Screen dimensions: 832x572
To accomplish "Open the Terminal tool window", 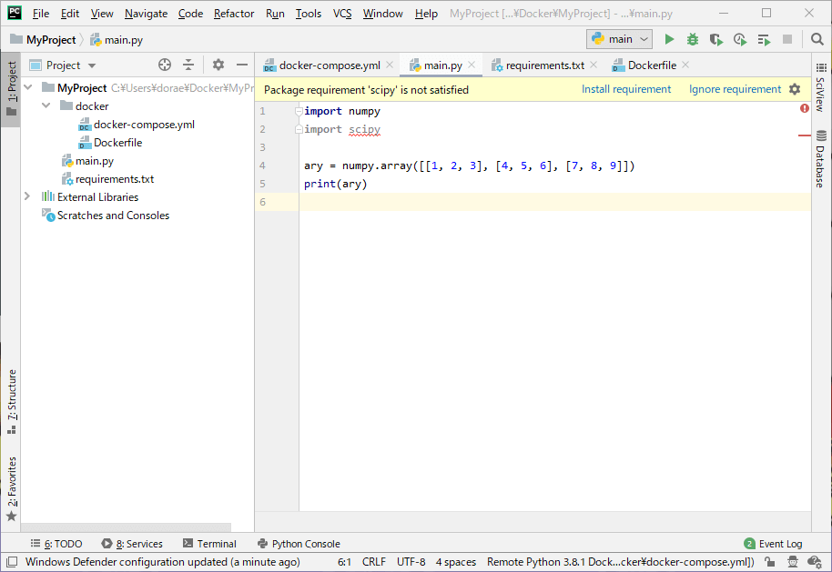I will (x=209, y=544).
